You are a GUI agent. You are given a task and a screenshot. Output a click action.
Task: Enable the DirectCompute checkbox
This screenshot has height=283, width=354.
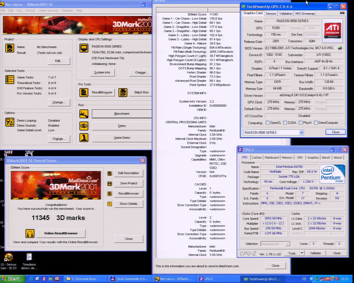click(316, 123)
